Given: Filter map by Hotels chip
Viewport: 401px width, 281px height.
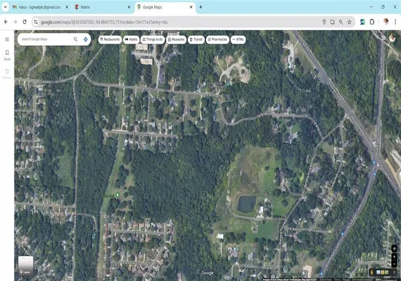Looking at the screenshot, I should (x=131, y=39).
